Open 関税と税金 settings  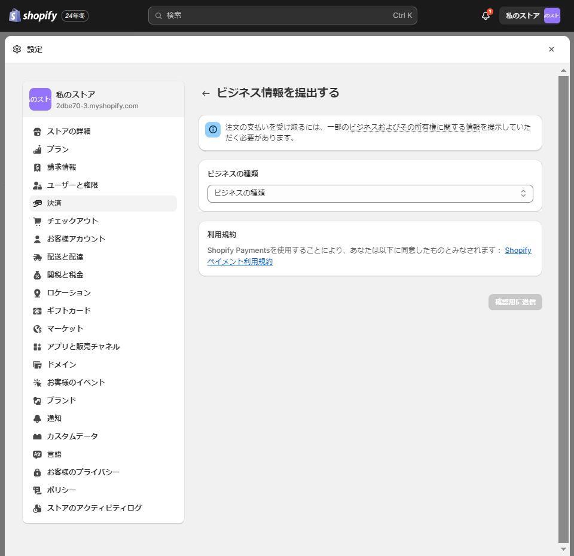pyautogui.click(x=103, y=275)
